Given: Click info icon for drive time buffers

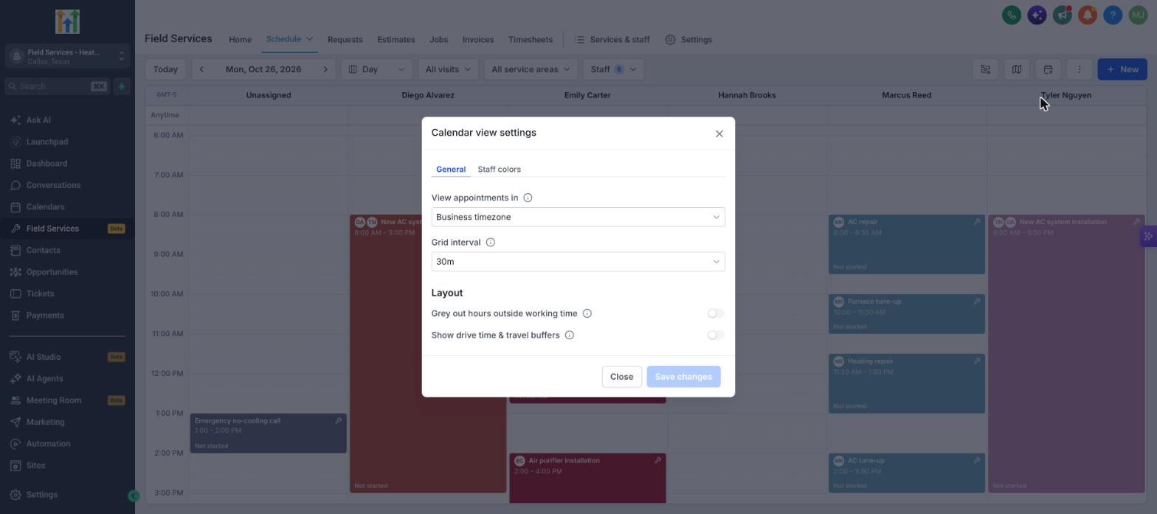Looking at the screenshot, I should click(x=570, y=336).
